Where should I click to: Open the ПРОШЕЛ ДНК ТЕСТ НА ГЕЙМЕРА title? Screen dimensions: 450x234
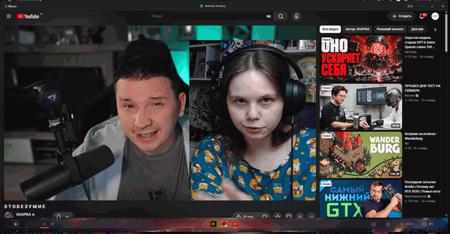(423, 88)
